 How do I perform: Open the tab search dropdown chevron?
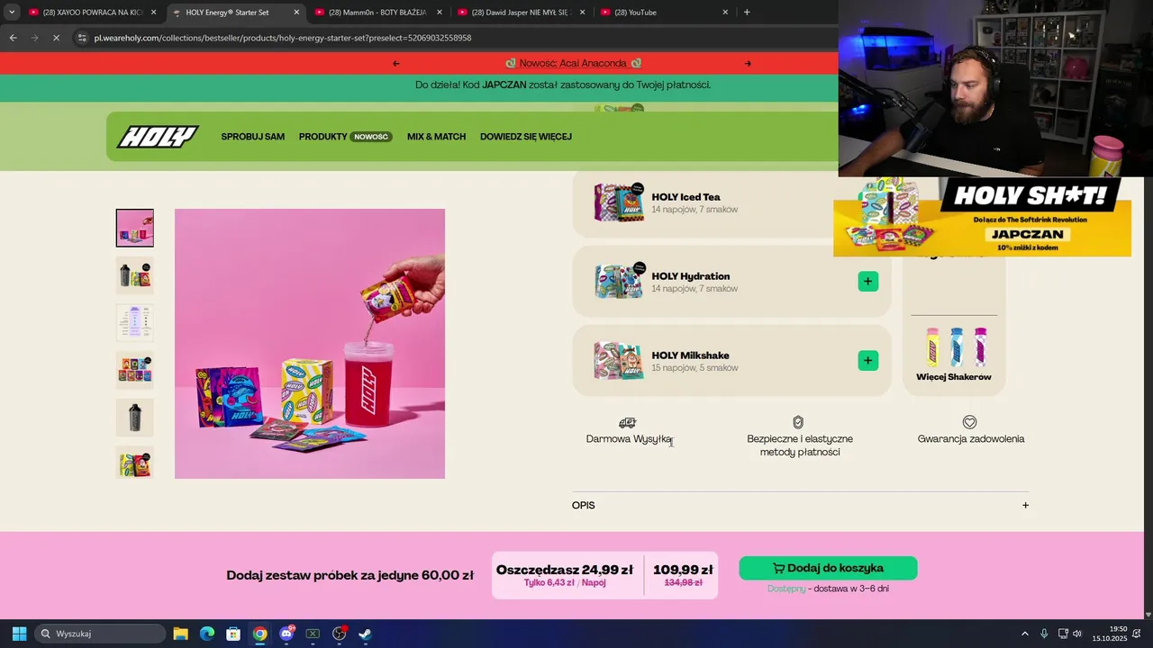(12, 13)
